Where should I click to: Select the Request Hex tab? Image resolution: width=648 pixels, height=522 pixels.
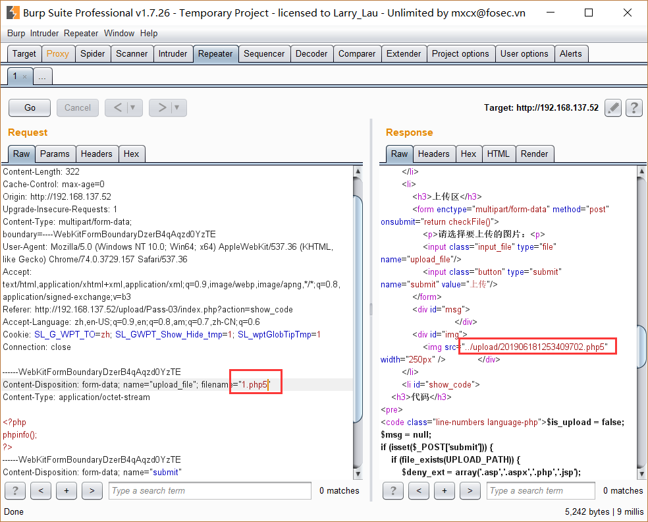(132, 154)
